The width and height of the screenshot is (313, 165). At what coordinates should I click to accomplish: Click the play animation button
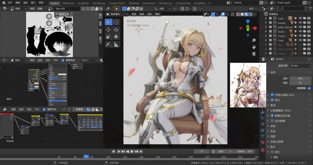(x=132, y=151)
